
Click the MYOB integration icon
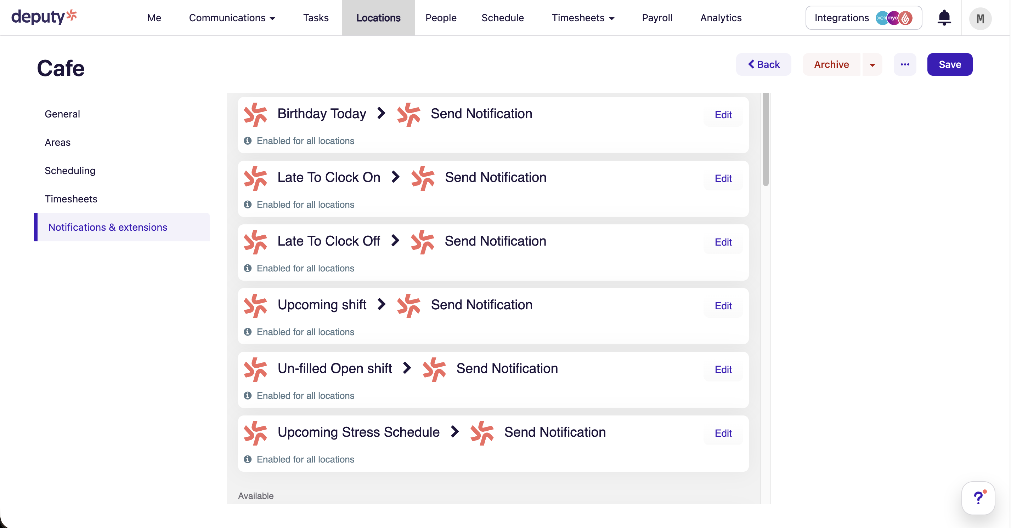pyautogui.click(x=893, y=18)
